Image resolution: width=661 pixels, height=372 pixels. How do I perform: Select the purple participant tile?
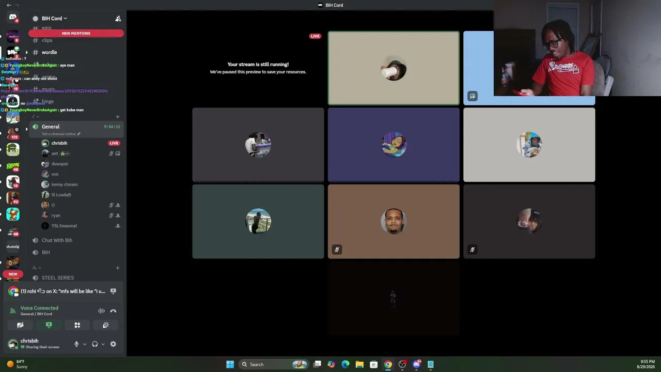coord(394,145)
